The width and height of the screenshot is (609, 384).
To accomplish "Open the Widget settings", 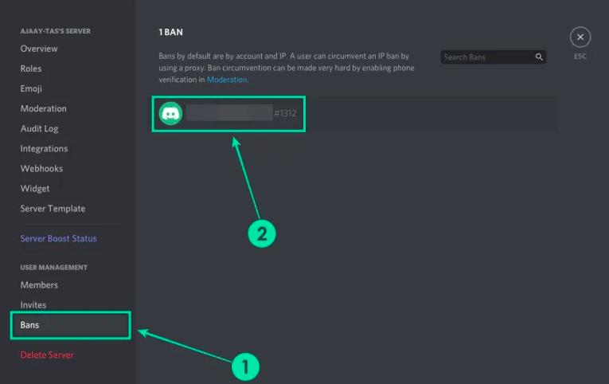I will [x=35, y=189].
